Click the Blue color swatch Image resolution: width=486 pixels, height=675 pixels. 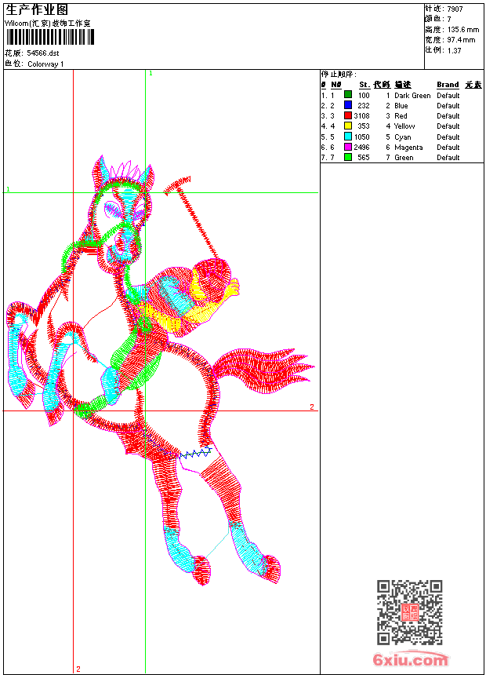348,105
